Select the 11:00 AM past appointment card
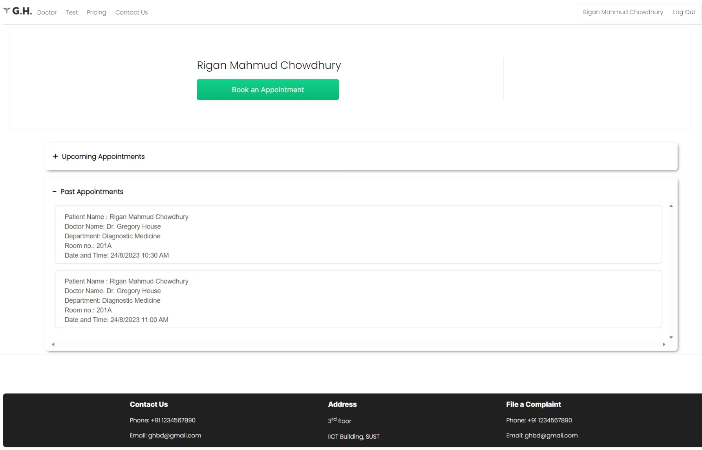702x450 pixels. 358,299
